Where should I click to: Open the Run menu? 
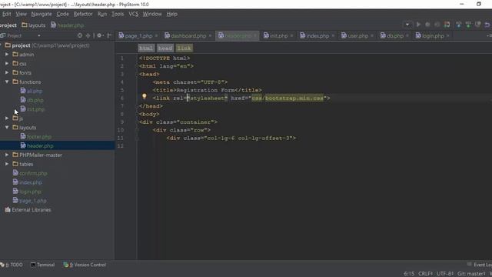point(102,14)
